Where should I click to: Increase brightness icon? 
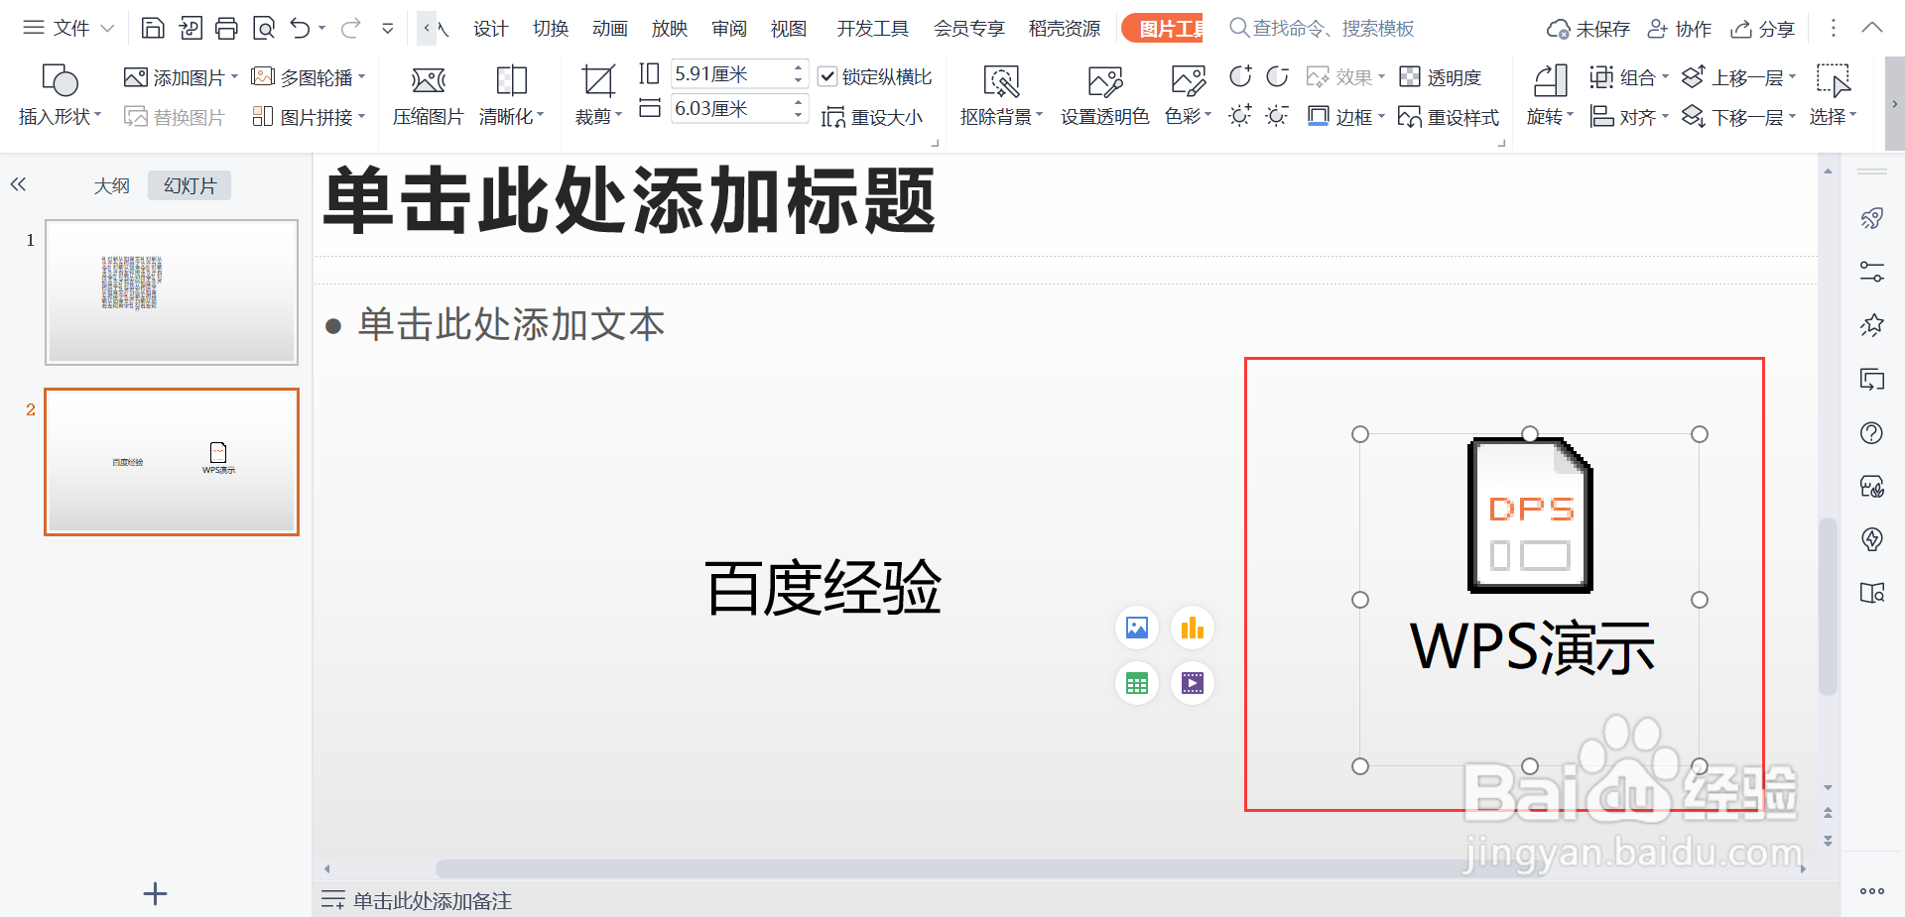[x=1240, y=116]
